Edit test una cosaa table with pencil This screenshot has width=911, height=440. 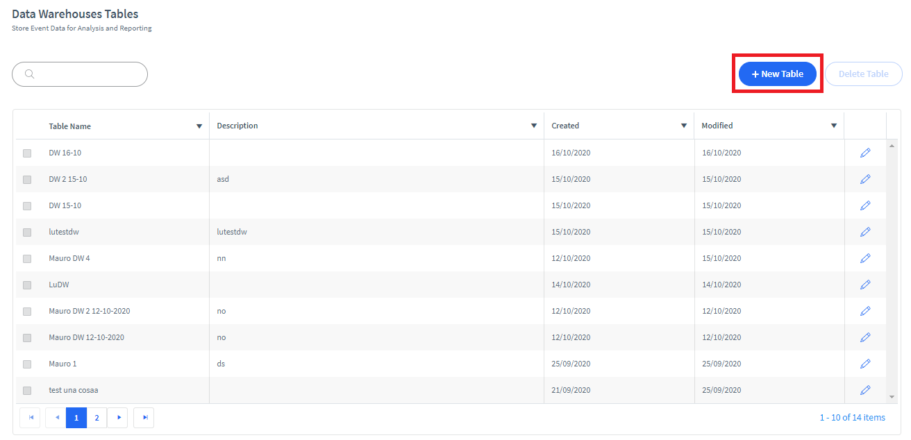(x=865, y=390)
